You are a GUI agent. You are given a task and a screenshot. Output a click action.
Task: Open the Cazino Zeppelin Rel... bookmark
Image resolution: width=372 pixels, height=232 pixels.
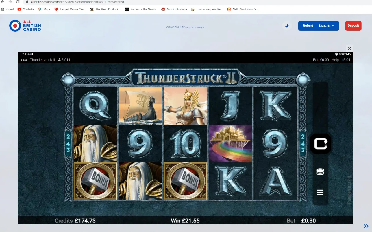(207, 9)
